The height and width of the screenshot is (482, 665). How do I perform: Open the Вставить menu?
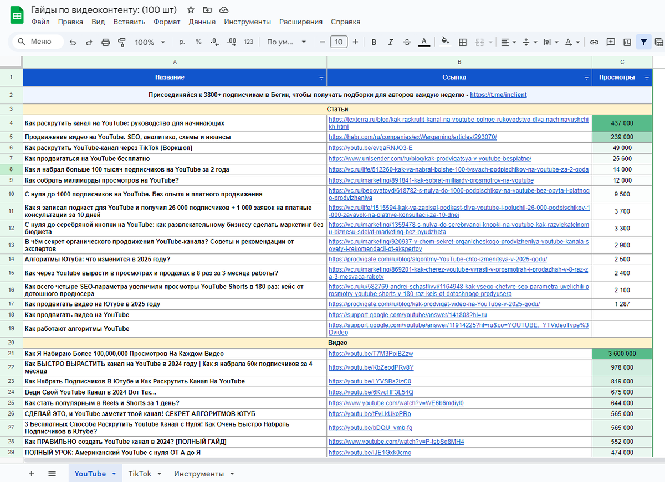pos(129,22)
